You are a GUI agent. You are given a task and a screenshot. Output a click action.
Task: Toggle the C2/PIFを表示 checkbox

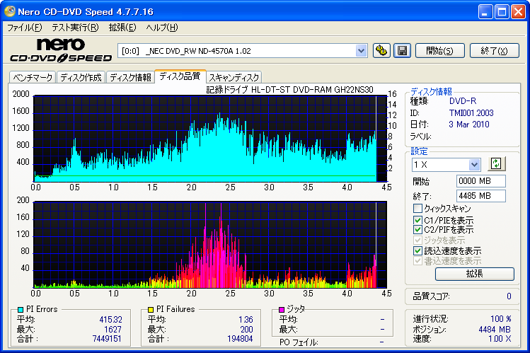point(417,230)
